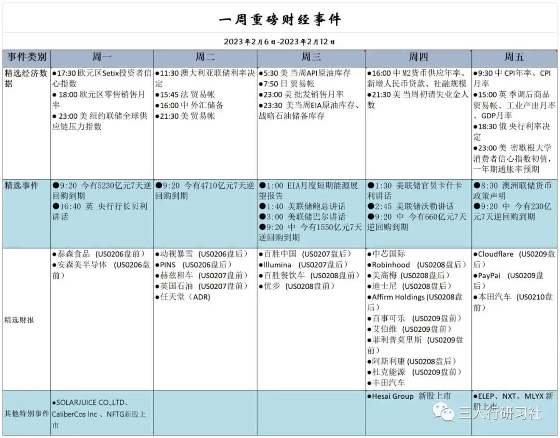Select 1:40 美联储鲍总讲话

pos(302,206)
